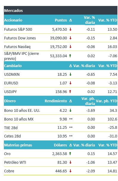Select the EURUSD row label
Screen dimensions: 118x181
coord(11,83)
